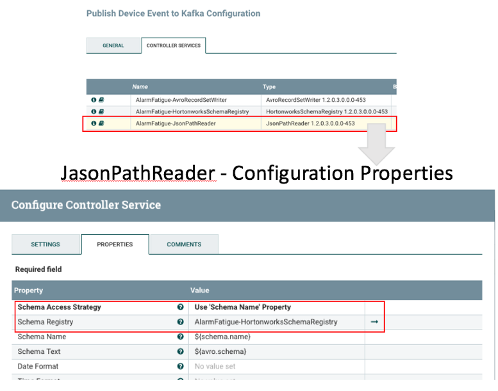Open the SETTINGS tab
498x391 pixels.
point(46,244)
